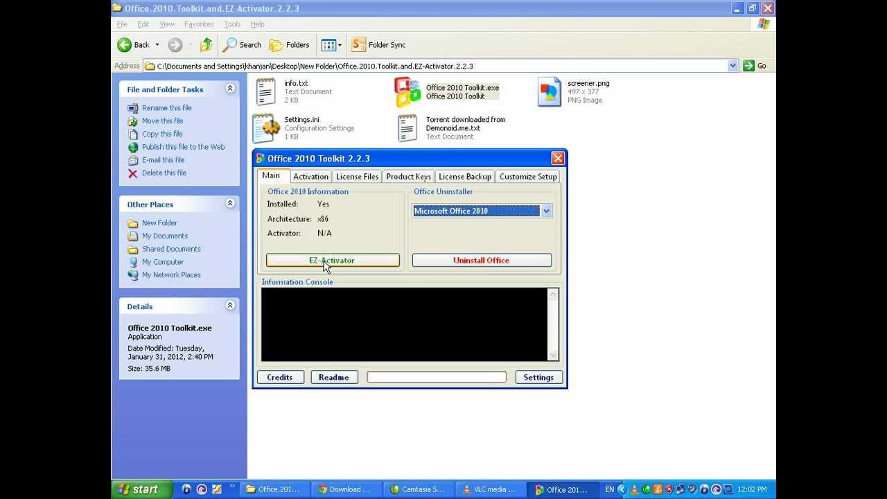Click Copy this file link
887x499 pixels.
click(163, 134)
